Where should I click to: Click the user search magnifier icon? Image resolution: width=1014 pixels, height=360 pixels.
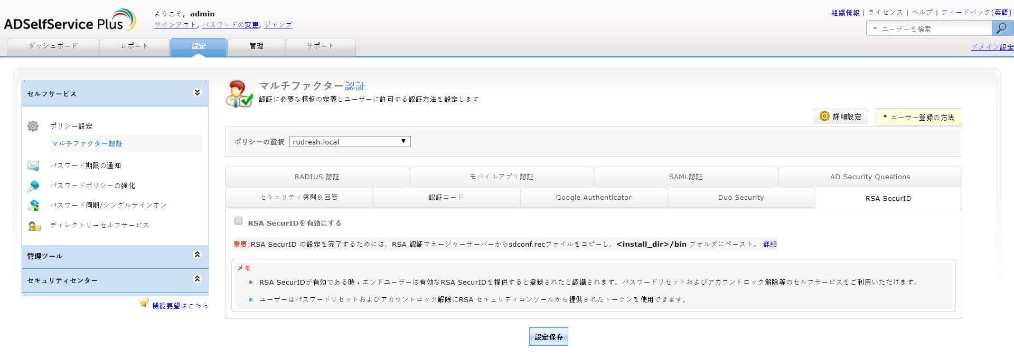(1001, 28)
